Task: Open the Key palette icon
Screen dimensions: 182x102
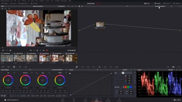Action: [105, 67]
